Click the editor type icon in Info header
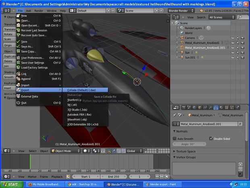This screenshot has width=250, height=188. (x=6, y=11)
